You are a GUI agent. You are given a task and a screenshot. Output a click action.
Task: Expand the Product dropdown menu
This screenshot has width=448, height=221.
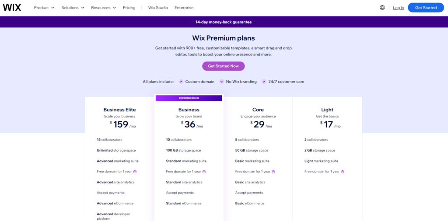point(44,8)
